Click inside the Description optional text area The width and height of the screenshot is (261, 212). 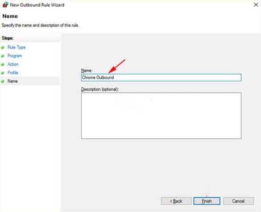[x=161, y=116]
